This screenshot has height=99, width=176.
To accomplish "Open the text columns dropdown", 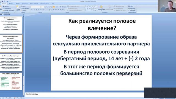I will [x=63, y=10].
